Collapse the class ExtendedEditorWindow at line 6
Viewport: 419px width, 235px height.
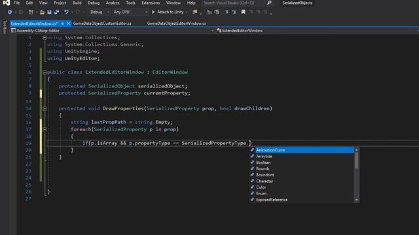[x=45, y=72]
